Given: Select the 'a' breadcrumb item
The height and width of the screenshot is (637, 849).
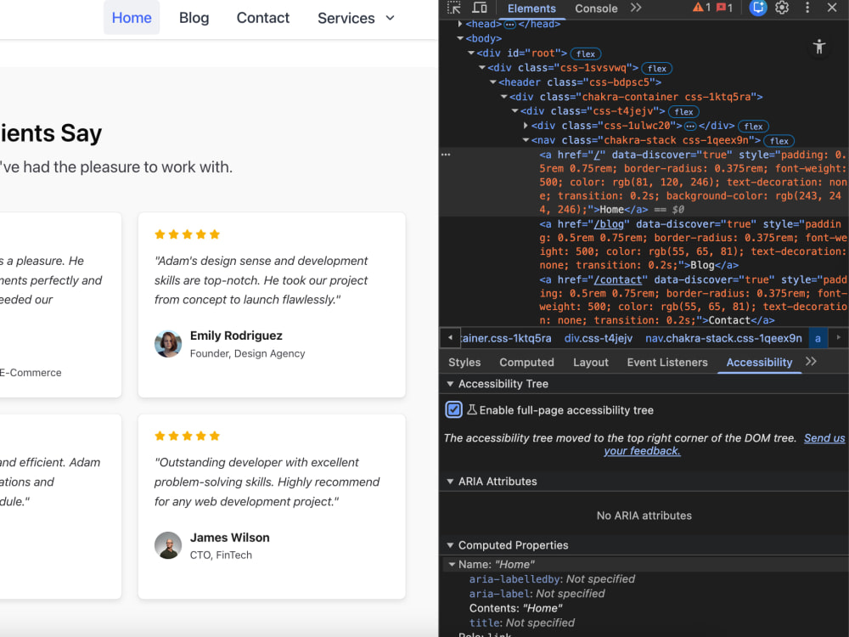Looking at the screenshot, I should 818,338.
